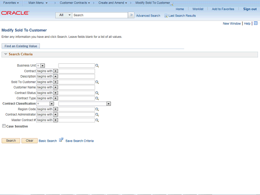This screenshot has height=195, width=260.
Task: Toggle the Case Sensitive checkbox
Action: tap(4, 126)
